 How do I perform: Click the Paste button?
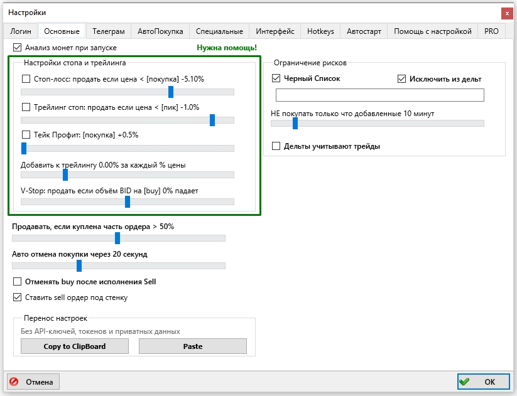pos(193,346)
